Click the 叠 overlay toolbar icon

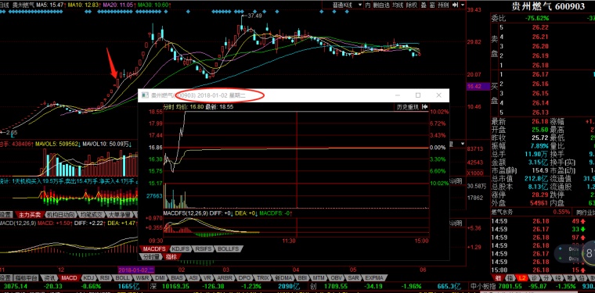tap(424, 5)
